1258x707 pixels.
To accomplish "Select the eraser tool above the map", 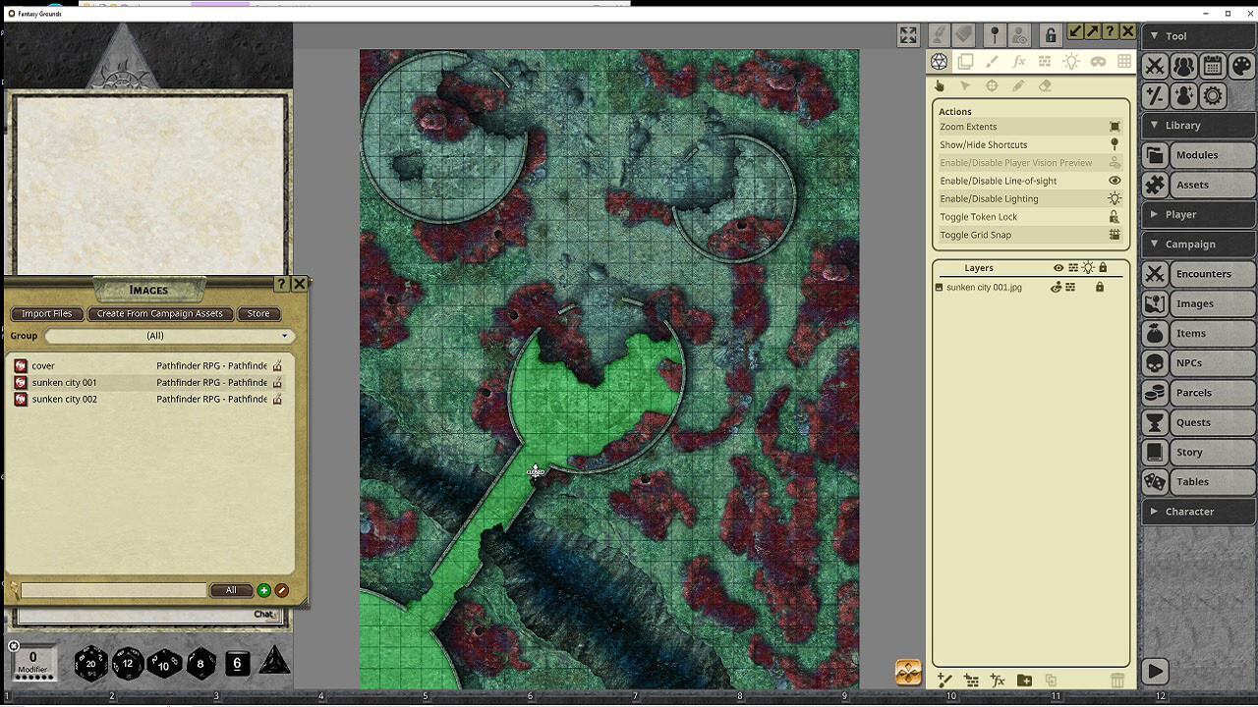I will (1045, 85).
